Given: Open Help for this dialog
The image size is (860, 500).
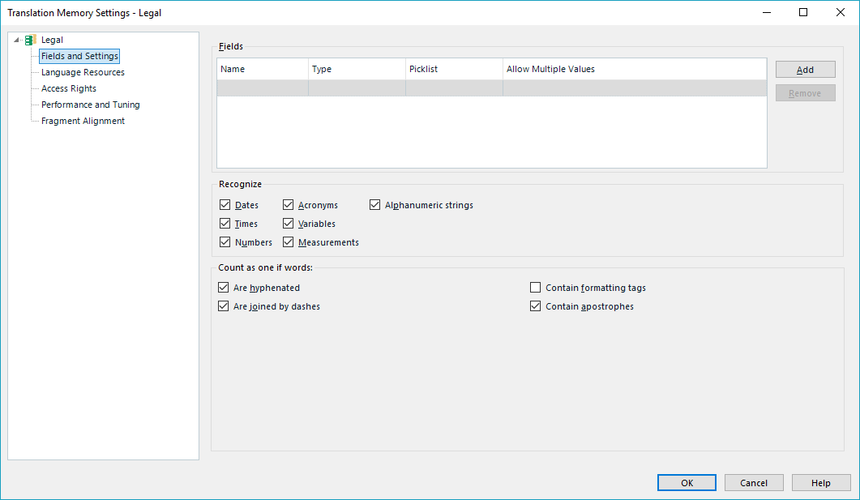Looking at the screenshot, I should point(821,482).
